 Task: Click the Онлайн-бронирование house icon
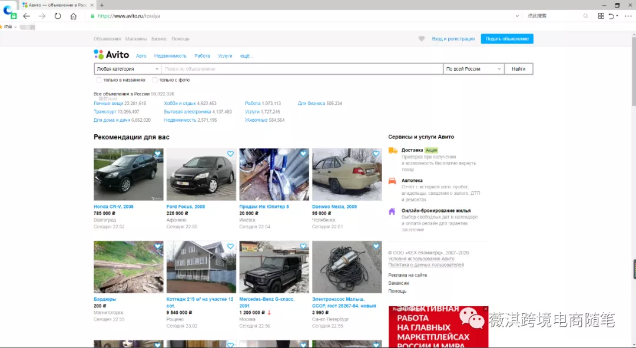pos(392,211)
